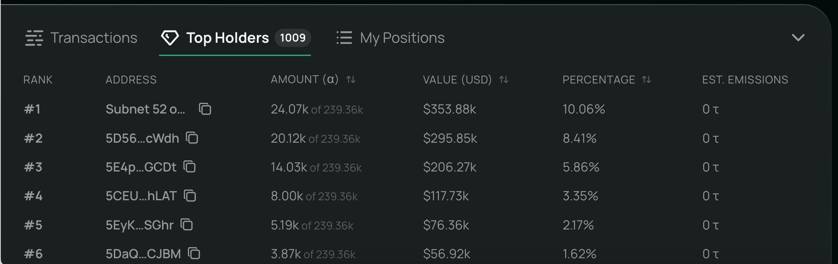Open the Subnet 52 owner address link
838x264 pixels.
[x=145, y=109]
